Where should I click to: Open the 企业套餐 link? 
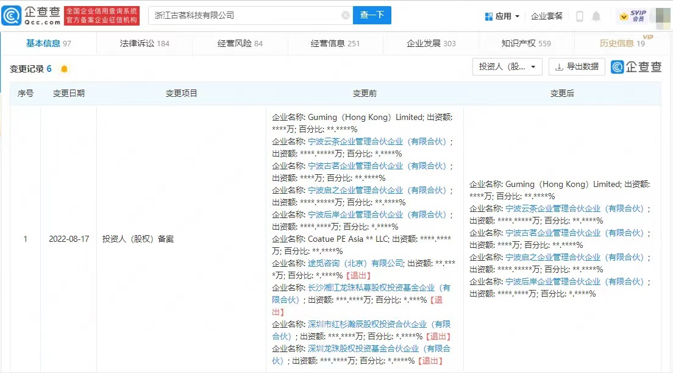coord(546,16)
